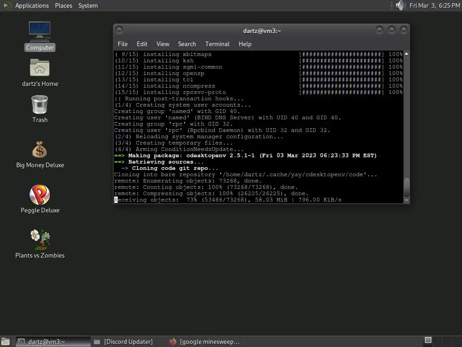Image resolution: width=462 pixels, height=347 pixels.
Task: Click the volume speaker icon in panel
Action: pyautogui.click(x=400, y=5)
